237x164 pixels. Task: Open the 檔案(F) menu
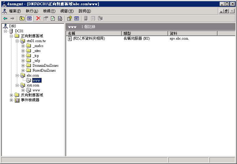pyautogui.click(x=15, y=11)
